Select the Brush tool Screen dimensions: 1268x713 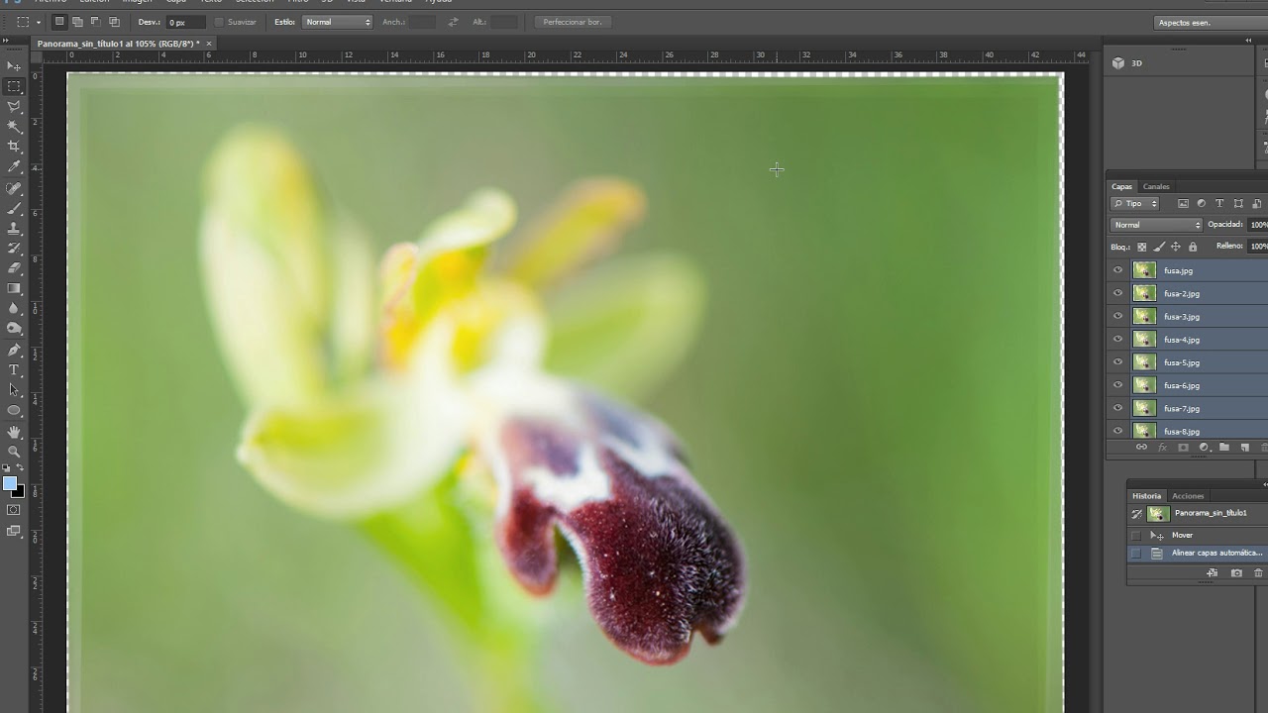14,208
